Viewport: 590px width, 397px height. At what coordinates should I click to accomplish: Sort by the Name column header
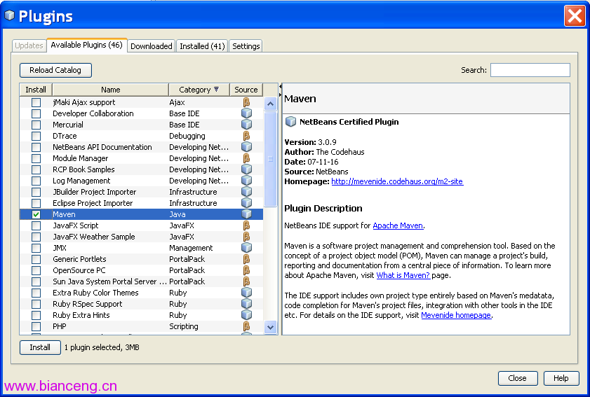tap(110, 90)
